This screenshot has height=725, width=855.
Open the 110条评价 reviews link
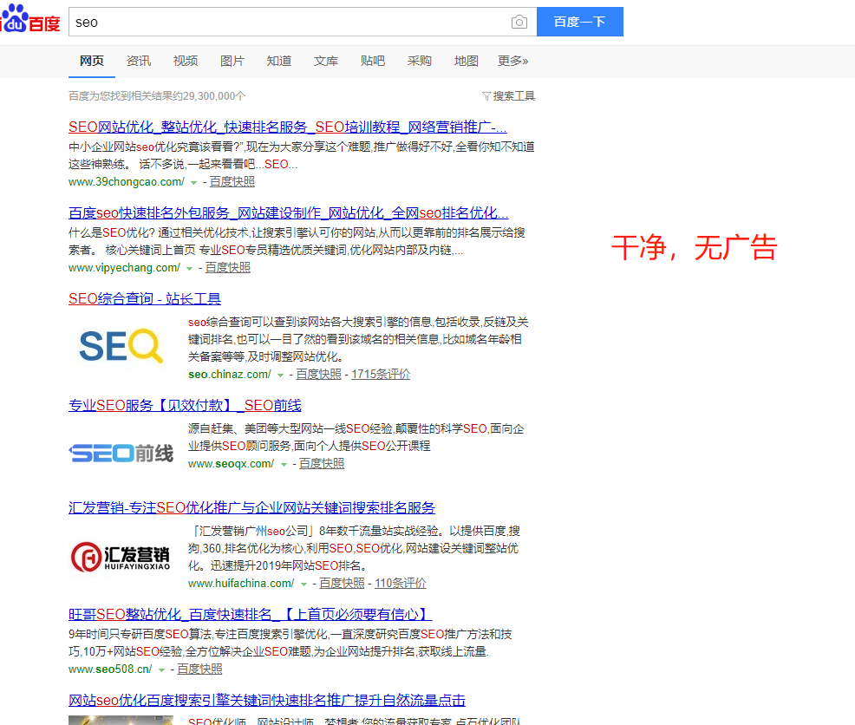[401, 583]
